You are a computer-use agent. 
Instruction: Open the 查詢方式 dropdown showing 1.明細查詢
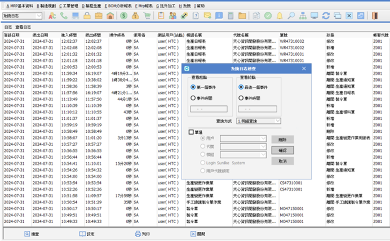click(259, 121)
